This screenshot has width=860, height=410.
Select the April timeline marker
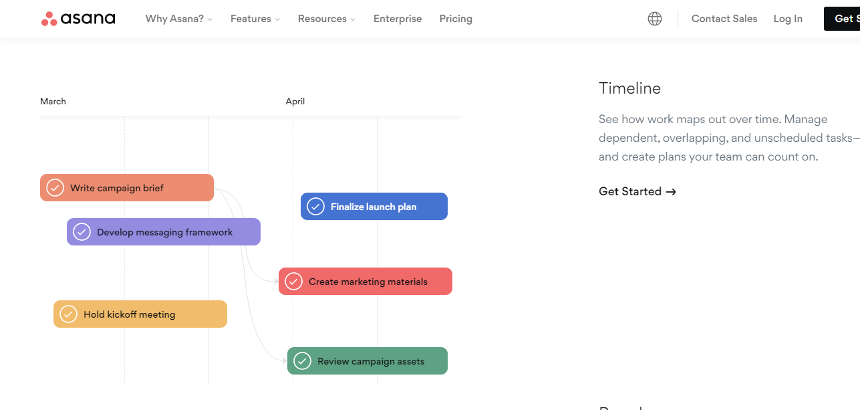(x=295, y=102)
